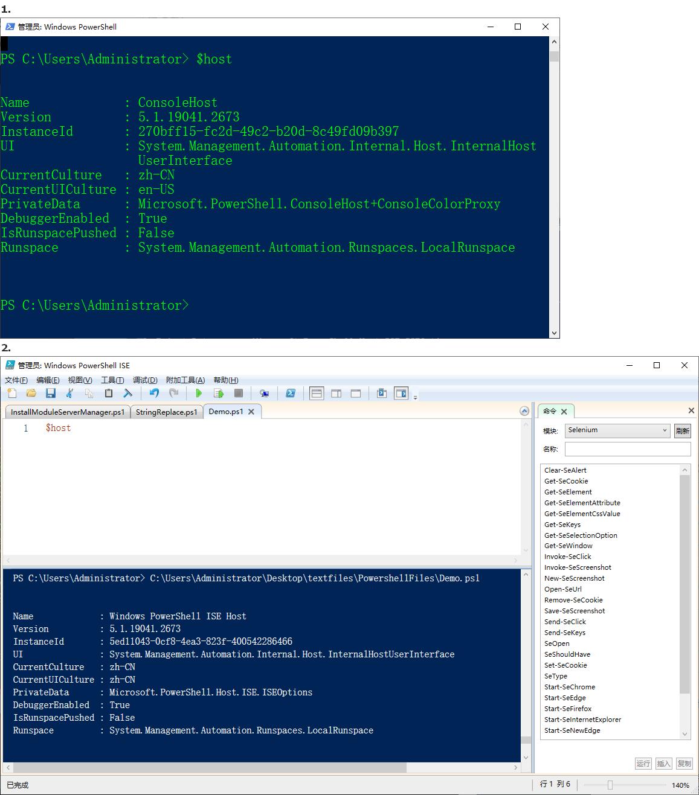
Task: Click the Clear console pane icon
Action: tap(127, 394)
